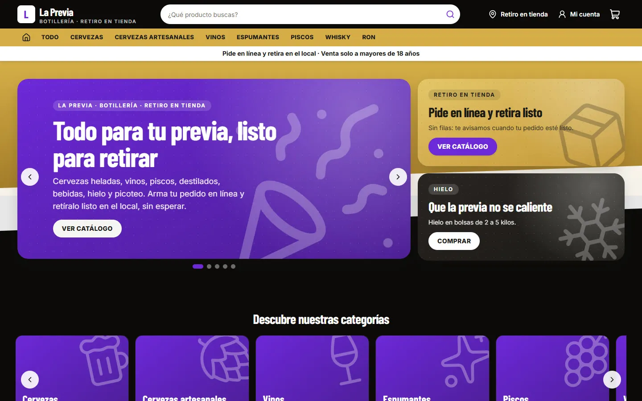Open the Piscos category card
The width and height of the screenshot is (642, 401).
pos(552,368)
